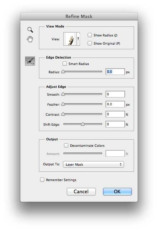158x230 pixels.
Task: Enable the Show Radius (J) checkbox
Action: (x=90, y=35)
